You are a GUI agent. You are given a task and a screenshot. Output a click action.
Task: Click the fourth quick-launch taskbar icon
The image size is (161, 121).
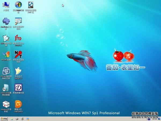tap(28, 119)
